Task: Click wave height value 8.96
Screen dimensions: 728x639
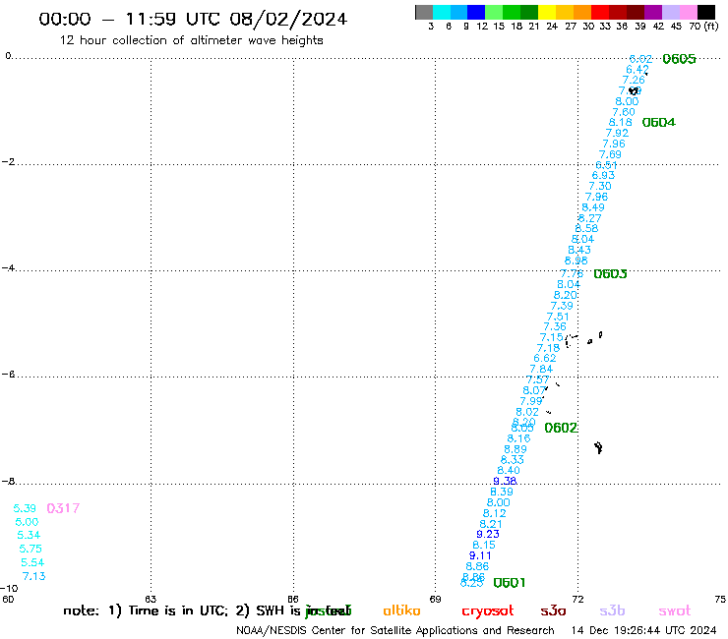Action: point(576,261)
